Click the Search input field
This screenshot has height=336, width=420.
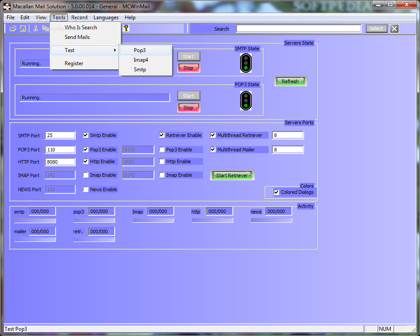point(299,28)
